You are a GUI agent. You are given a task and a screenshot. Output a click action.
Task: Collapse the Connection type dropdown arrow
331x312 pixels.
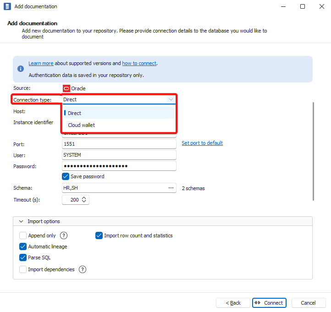click(x=171, y=99)
